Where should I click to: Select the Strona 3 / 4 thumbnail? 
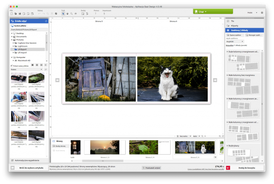tap(149, 147)
